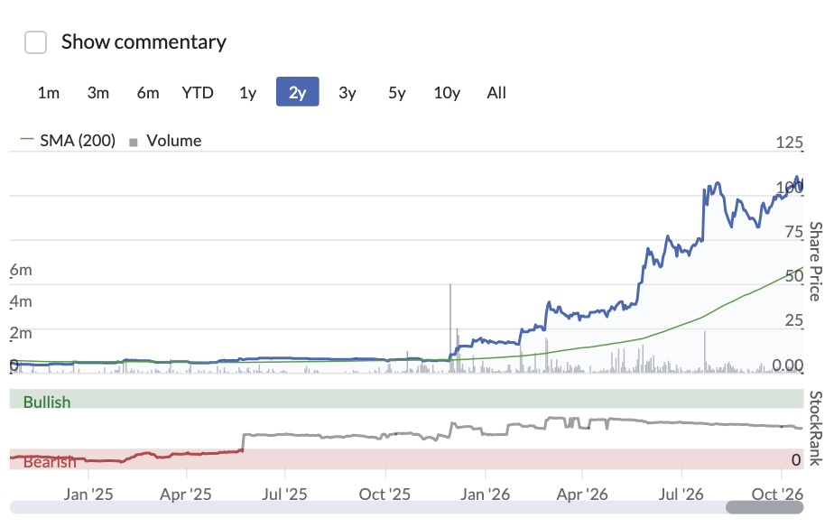Click the Oct '25 axis label
Viewport: 834px width, 527px height.
(385, 494)
